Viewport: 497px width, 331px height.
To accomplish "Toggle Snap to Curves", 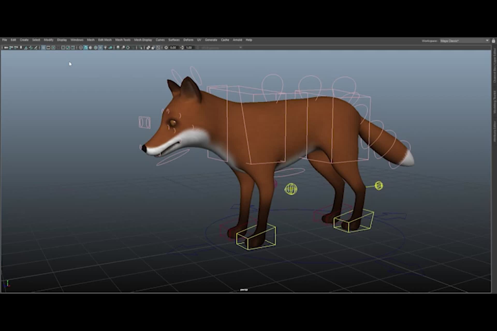I will pyautogui.click(x=91, y=48).
